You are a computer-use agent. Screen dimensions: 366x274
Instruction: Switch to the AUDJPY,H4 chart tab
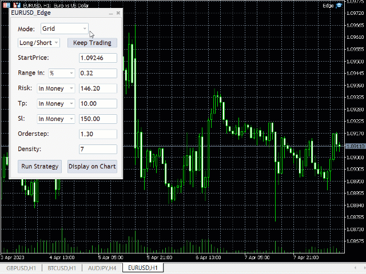(x=102, y=268)
